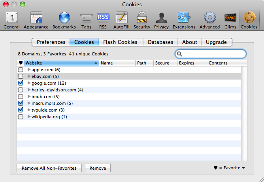Select the harley-davidson.com (4) row

click(x=129, y=90)
